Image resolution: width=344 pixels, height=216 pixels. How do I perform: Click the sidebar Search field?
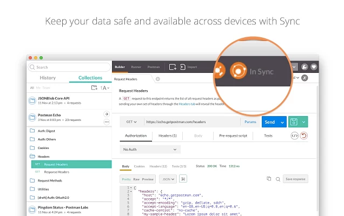pyautogui.click(x=69, y=67)
